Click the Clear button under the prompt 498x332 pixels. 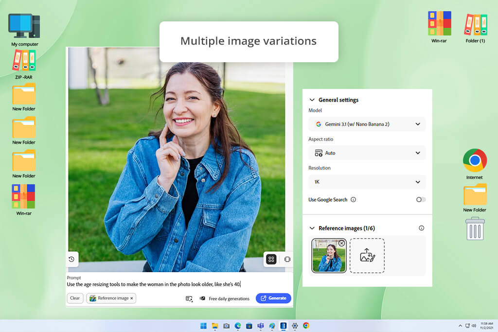[x=75, y=298]
